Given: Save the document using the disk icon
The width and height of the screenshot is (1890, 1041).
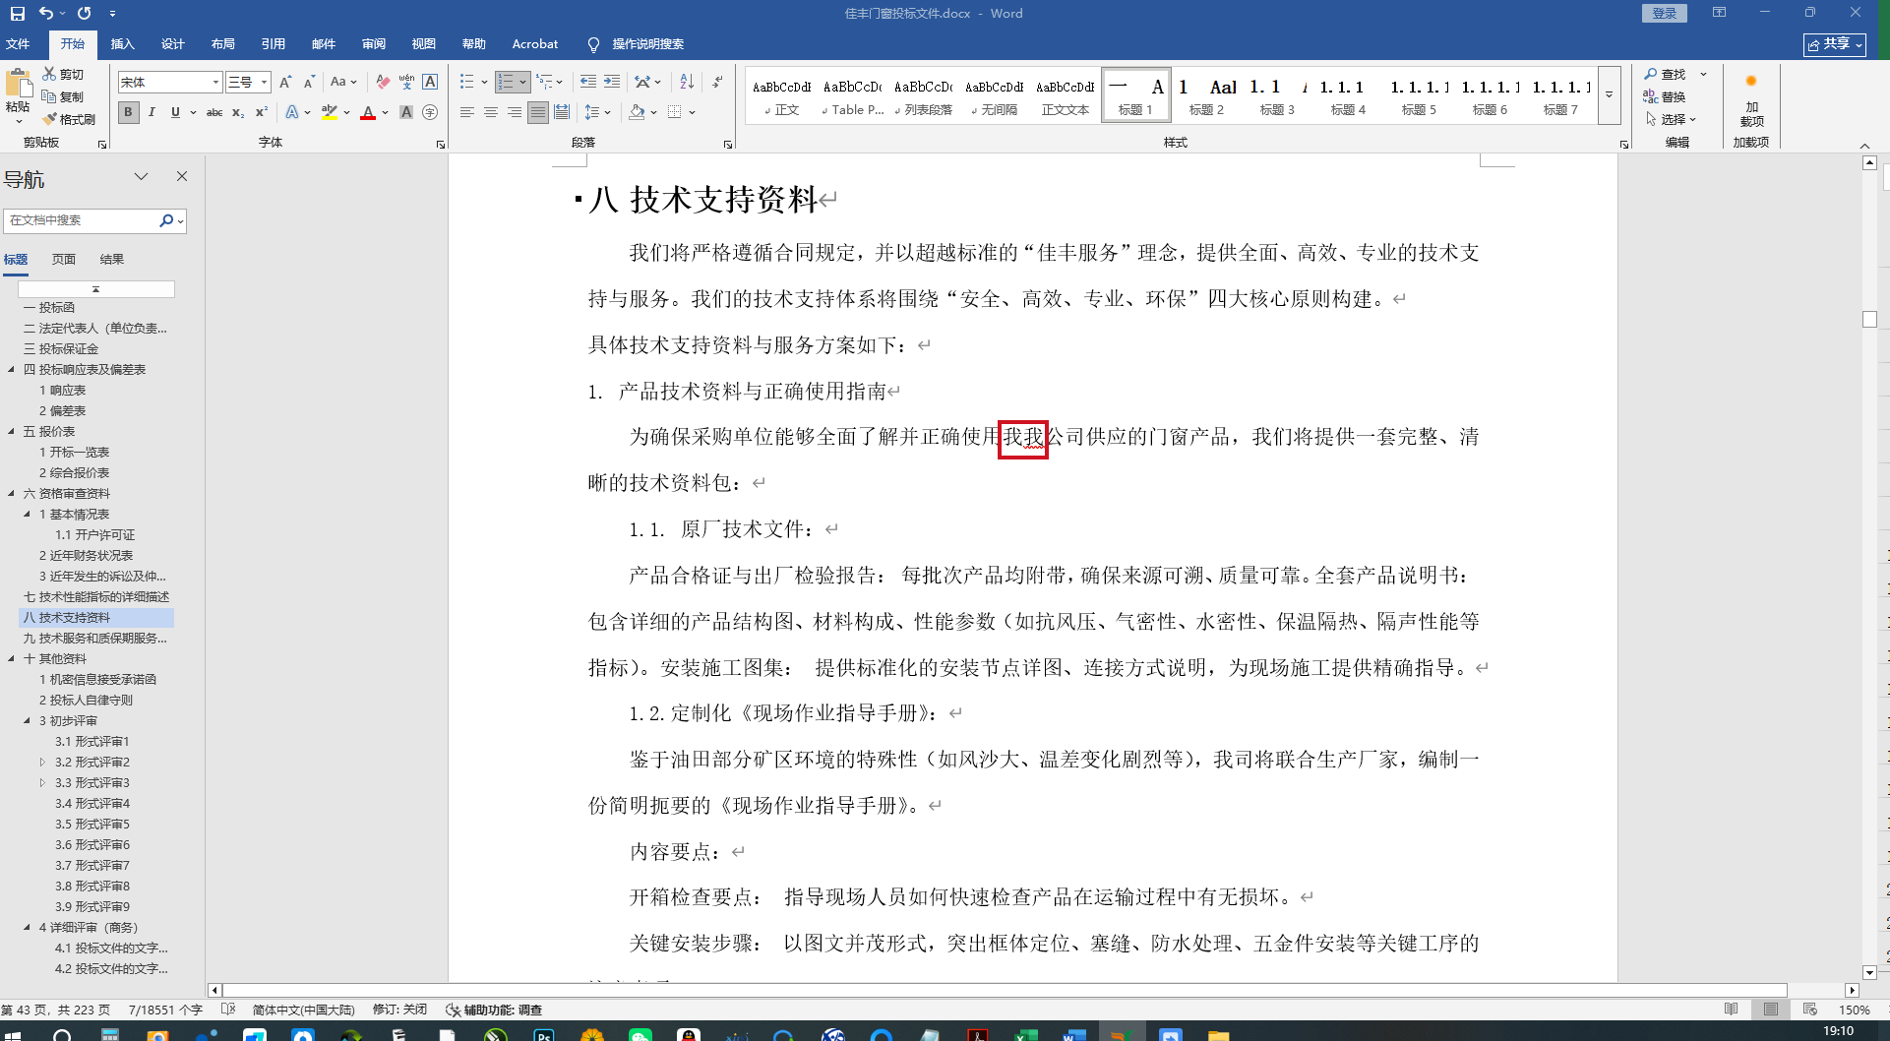Looking at the screenshot, I should (18, 14).
